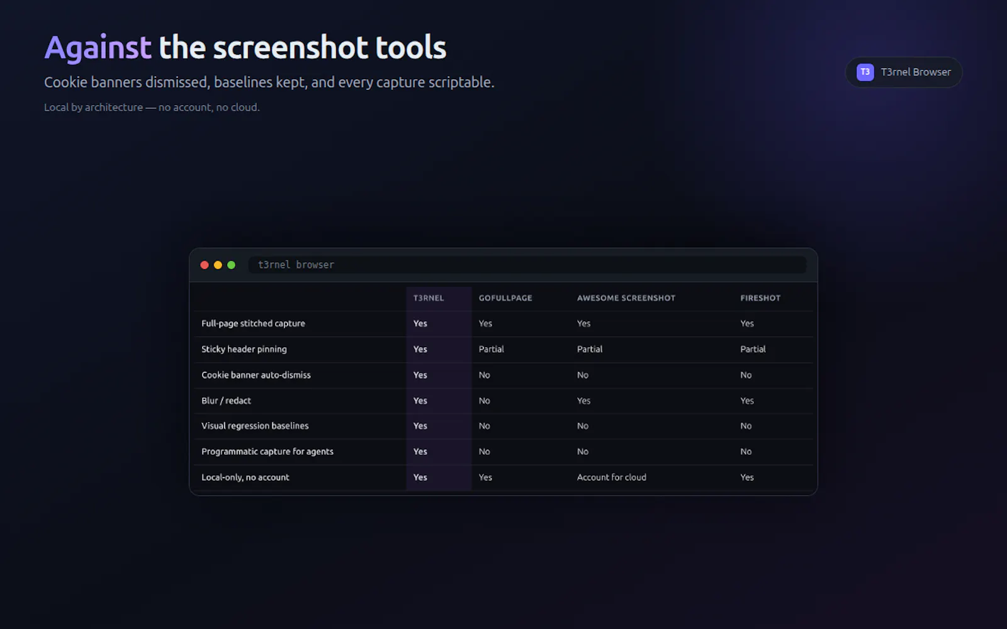Click the green maximize window dot
This screenshot has height=629, width=1007.
point(231,265)
